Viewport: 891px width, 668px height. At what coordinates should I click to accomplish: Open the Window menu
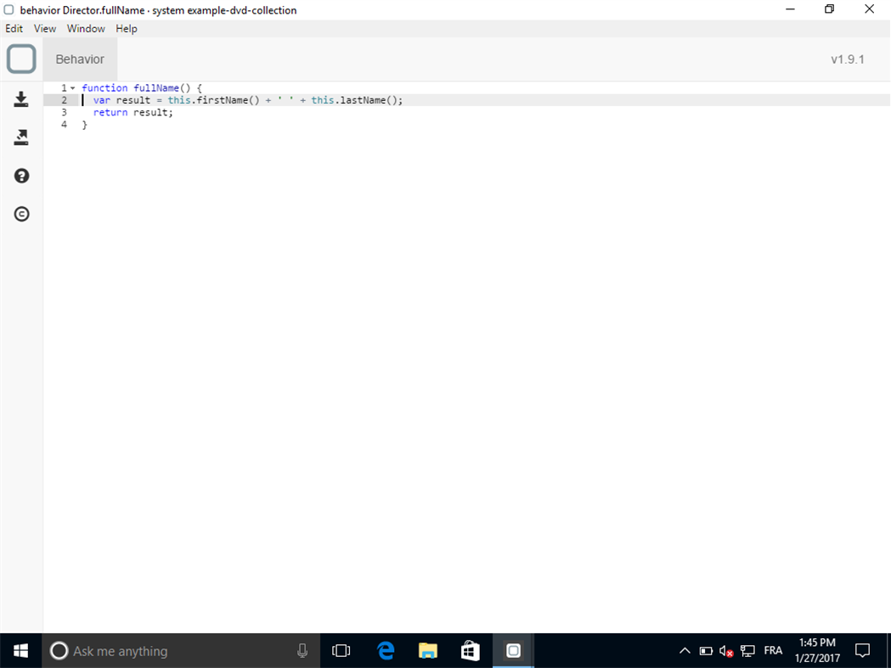point(86,28)
